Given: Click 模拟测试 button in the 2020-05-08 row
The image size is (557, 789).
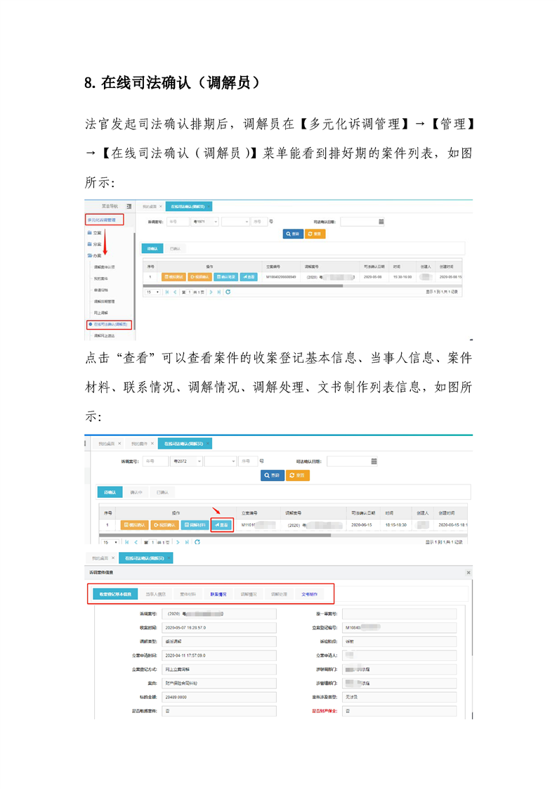Looking at the screenshot, I should click(x=173, y=277).
